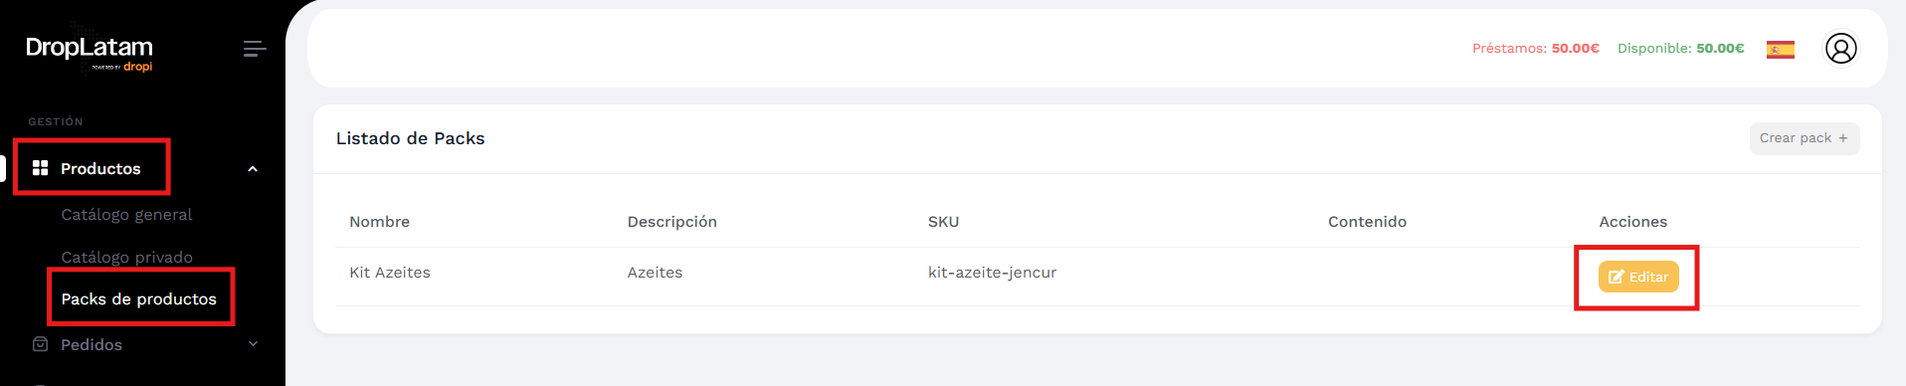Click Préstamos 50.00€ balance

pyautogui.click(x=1535, y=49)
